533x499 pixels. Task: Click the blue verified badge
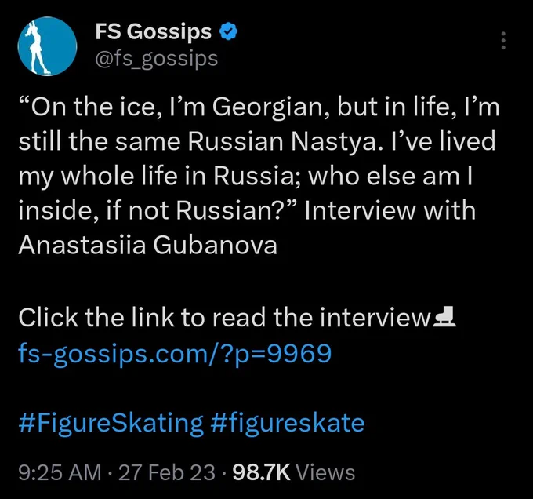click(228, 31)
